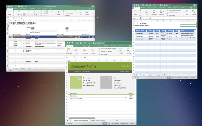The height and width of the screenshot is (126, 202).
Task: Click the Cells icon in to-do-list window
Action: point(186,11)
